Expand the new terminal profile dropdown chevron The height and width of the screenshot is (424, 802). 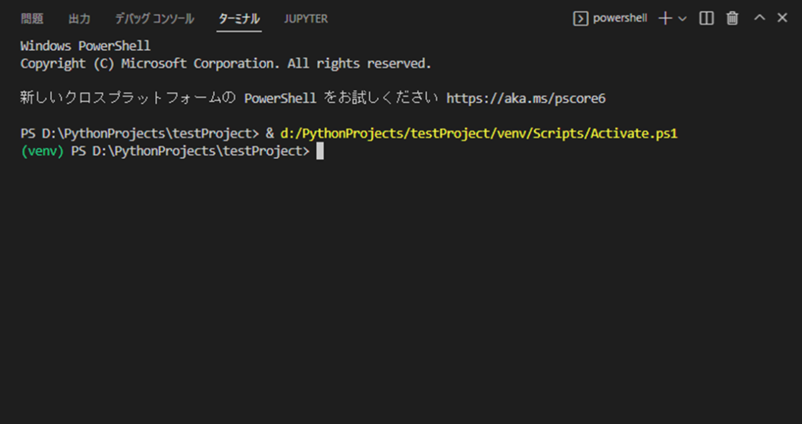[682, 19]
